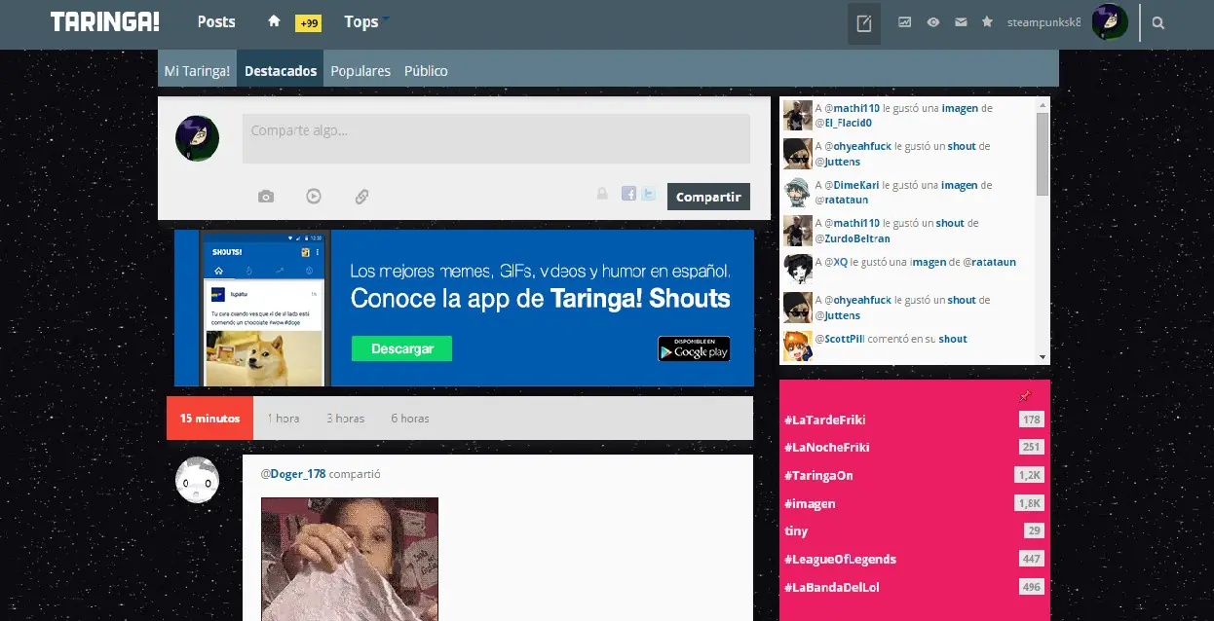Open the #LaNocheFriki hashtag
Screen dimensions: 1214x621
tap(827, 448)
